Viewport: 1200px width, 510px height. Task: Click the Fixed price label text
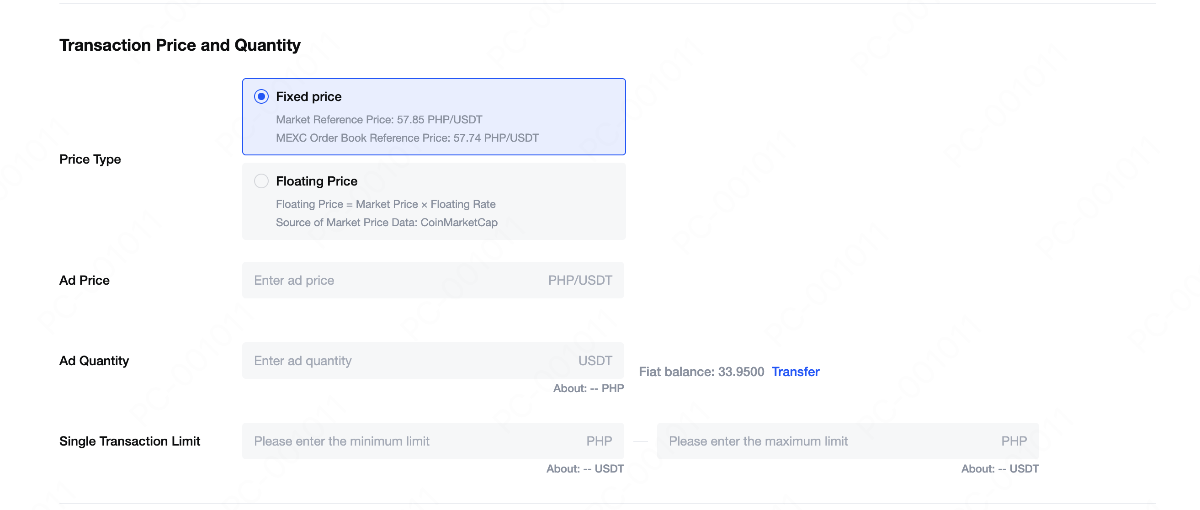308,96
